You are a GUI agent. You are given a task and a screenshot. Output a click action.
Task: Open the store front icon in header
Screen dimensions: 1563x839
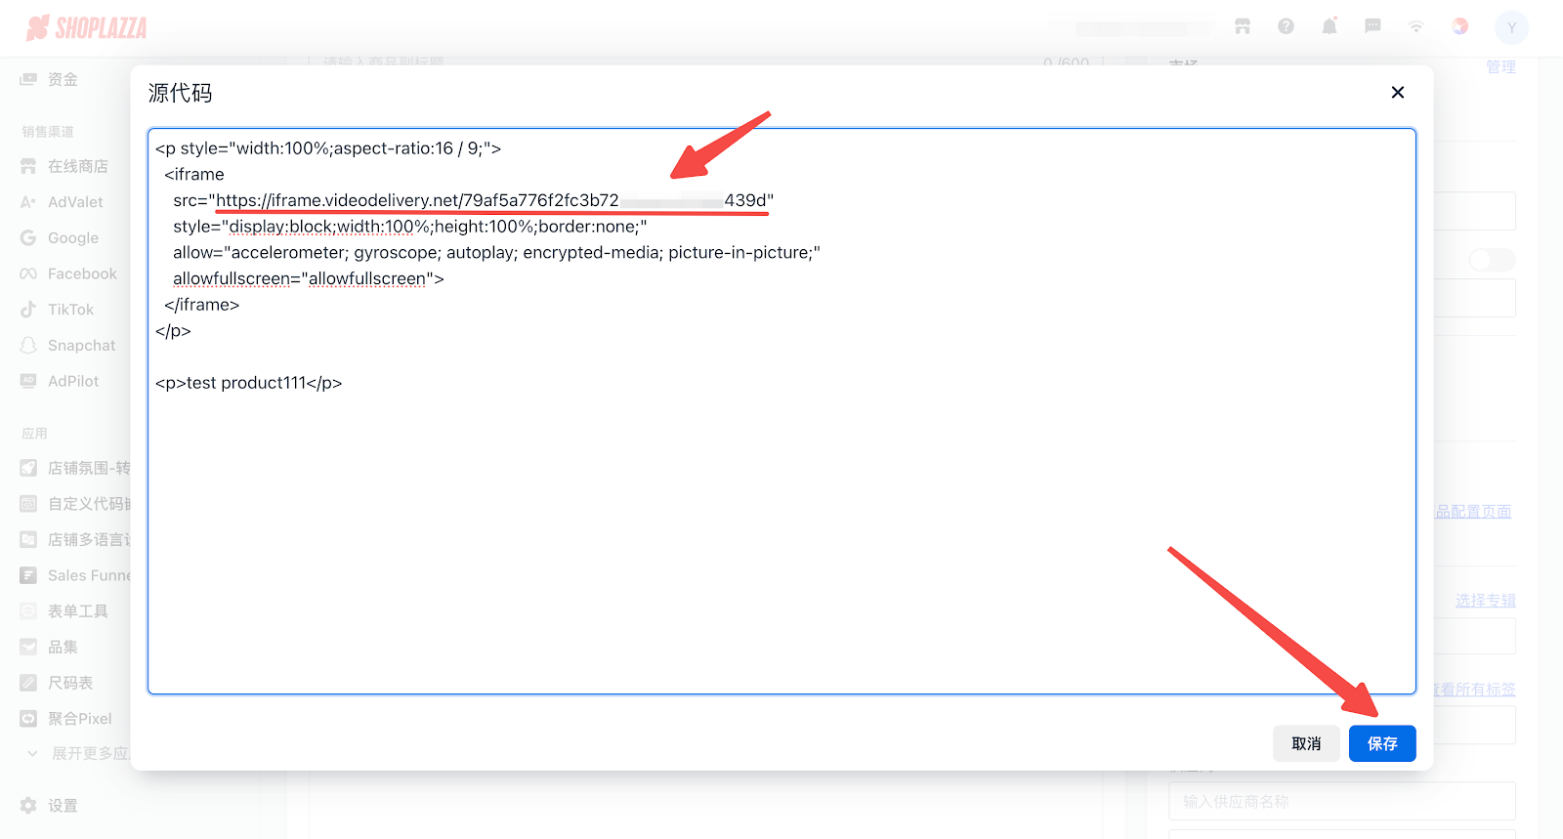point(1243,26)
